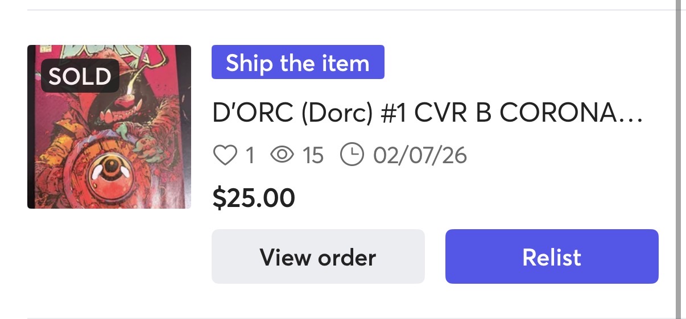This screenshot has width=686, height=319.
Task: Click the $25.00 price
Action: [254, 197]
